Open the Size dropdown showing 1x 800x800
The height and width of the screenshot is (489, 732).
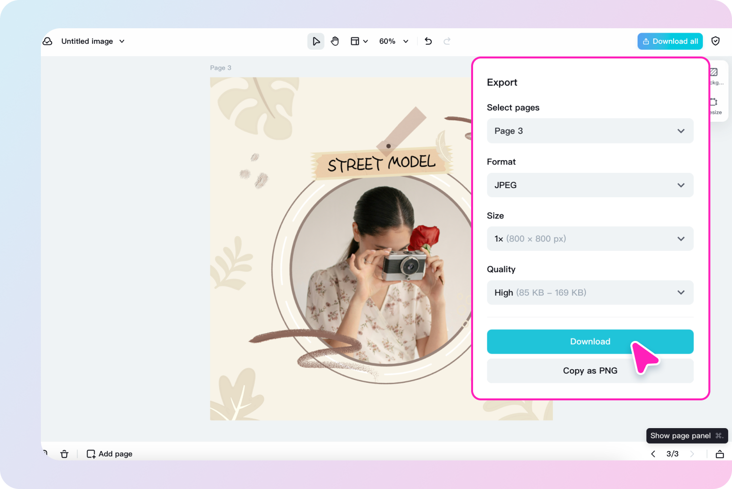click(x=590, y=239)
